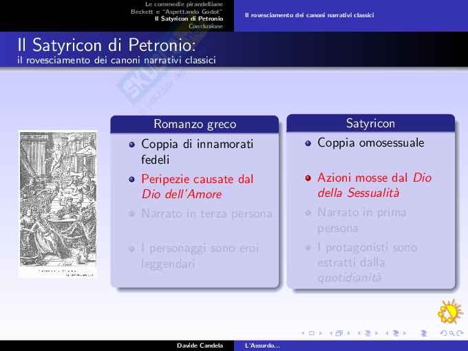Click the "L'Assurdo..." title in footer

262,345
